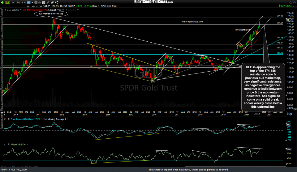Click reorder arrows beside Wilder's RSI
The width and height of the screenshot is (297, 172).
9,145
